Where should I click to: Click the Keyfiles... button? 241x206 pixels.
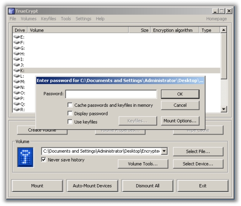[x=138, y=121]
